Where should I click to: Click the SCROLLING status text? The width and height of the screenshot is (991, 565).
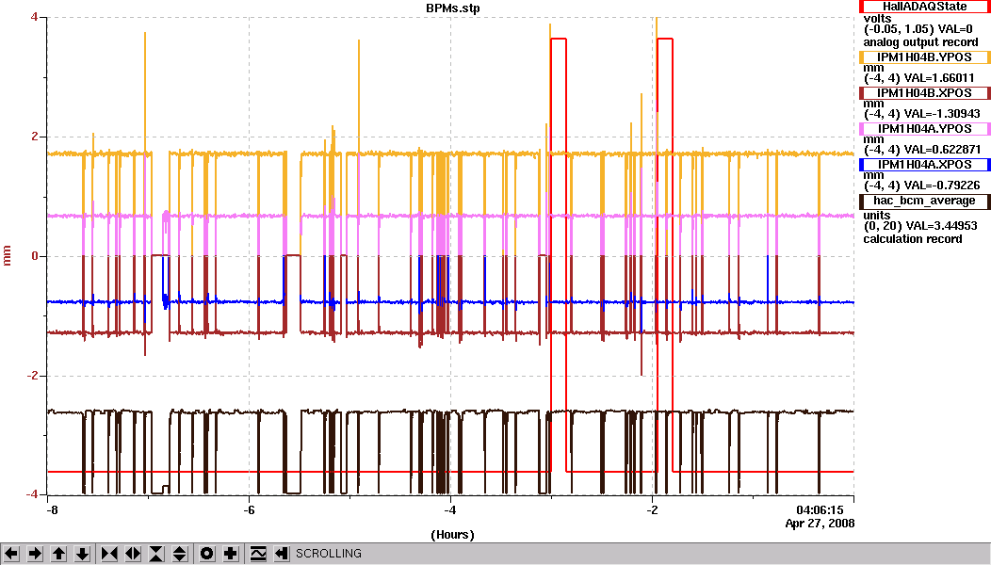pyautogui.click(x=329, y=554)
